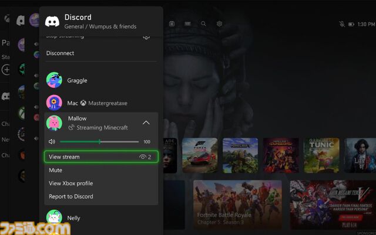Open the Lies of P game tile

click(x=360, y=155)
